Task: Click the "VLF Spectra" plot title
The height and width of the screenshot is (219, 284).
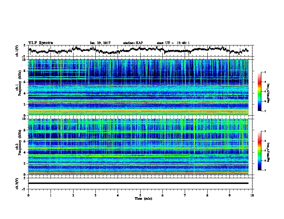Action: pos(41,43)
